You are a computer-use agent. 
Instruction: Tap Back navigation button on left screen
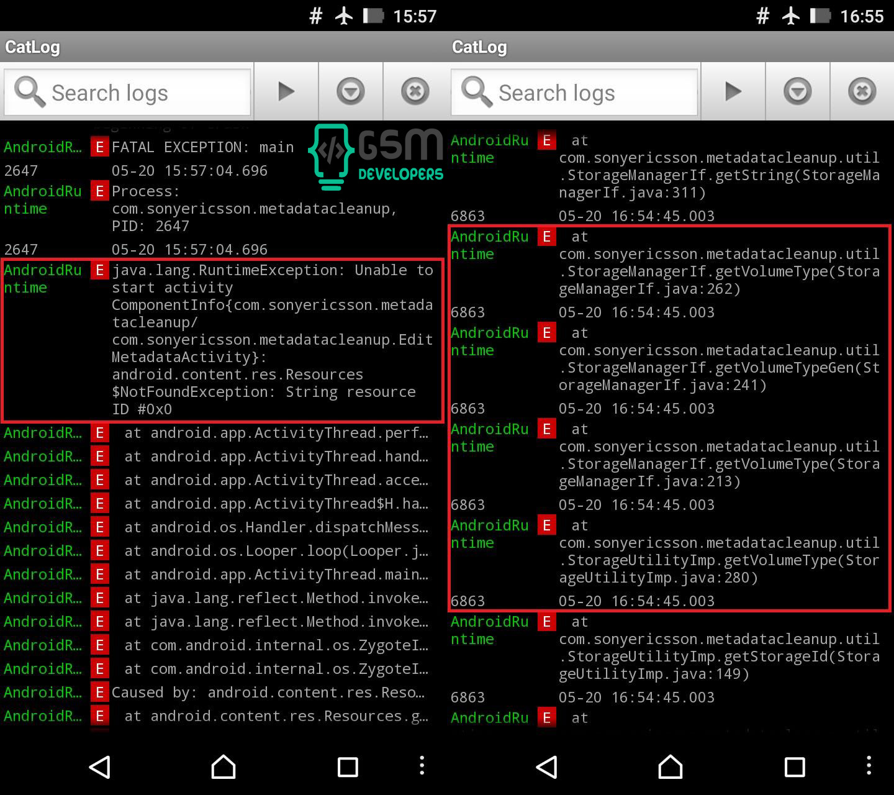tap(100, 767)
